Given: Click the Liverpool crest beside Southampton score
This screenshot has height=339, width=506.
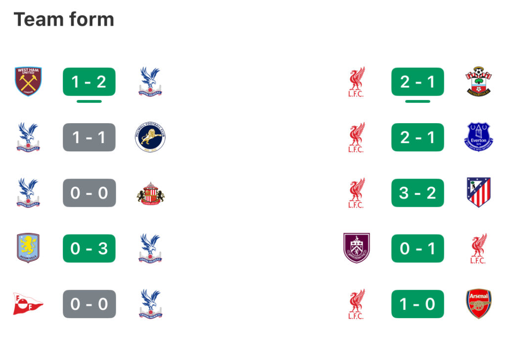Looking at the screenshot, I should click(356, 82).
